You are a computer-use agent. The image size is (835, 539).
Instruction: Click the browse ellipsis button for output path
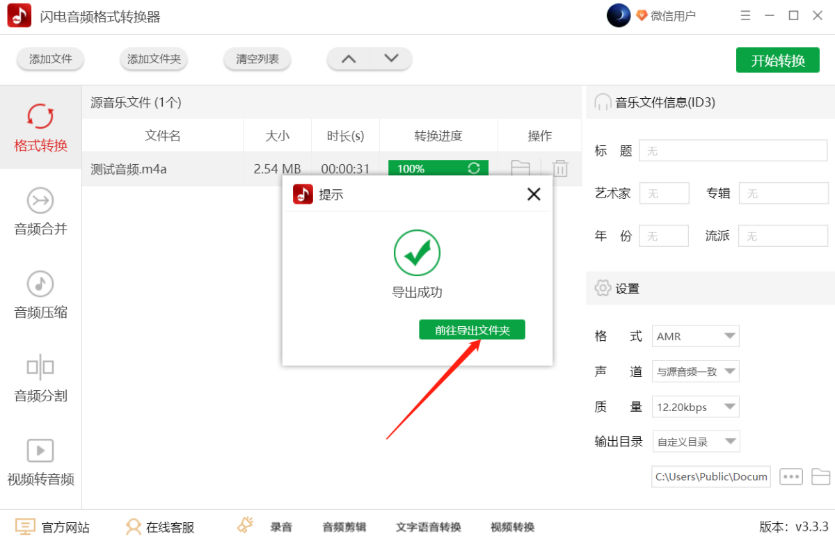click(x=791, y=476)
